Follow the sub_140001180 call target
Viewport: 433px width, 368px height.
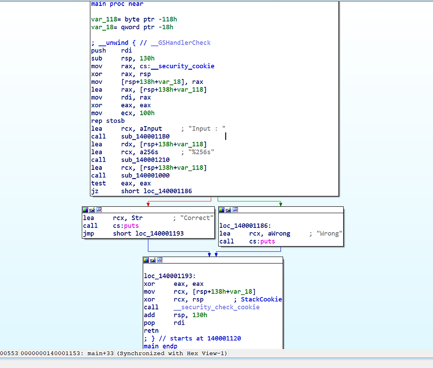click(x=146, y=136)
